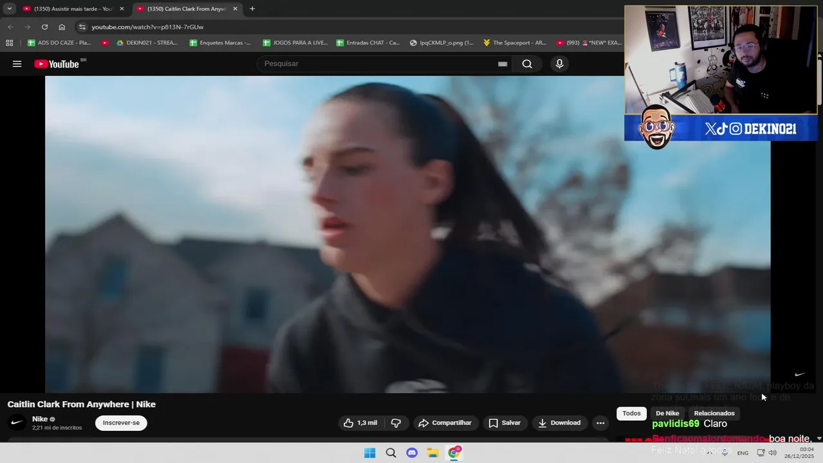Open the volume speaker tray icon
This screenshot has height=463, width=823.
tap(772, 453)
